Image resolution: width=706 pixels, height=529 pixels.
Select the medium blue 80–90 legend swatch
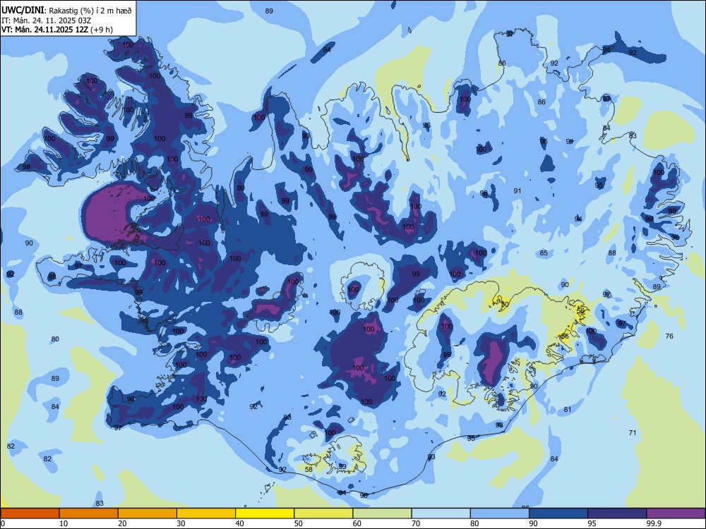(500, 513)
